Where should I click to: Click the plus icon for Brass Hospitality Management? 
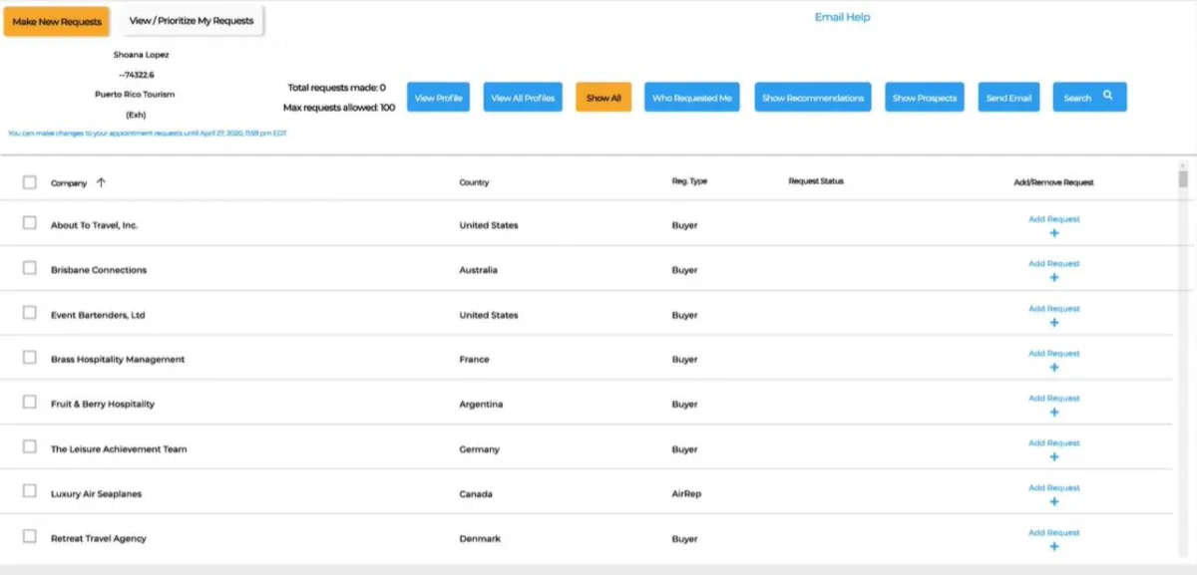pos(1054,368)
